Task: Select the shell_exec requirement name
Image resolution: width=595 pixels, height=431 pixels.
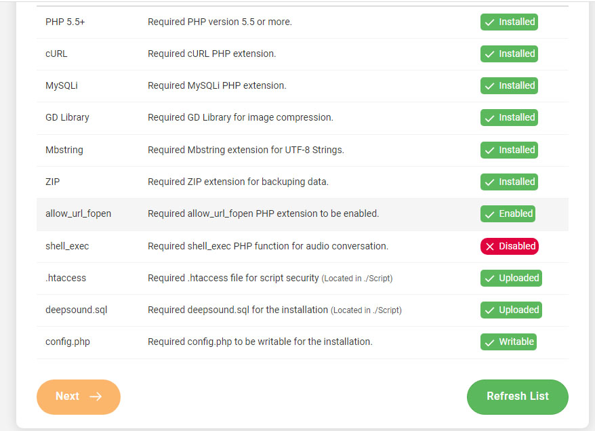Action: pyautogui.click(x=67, y=246)
